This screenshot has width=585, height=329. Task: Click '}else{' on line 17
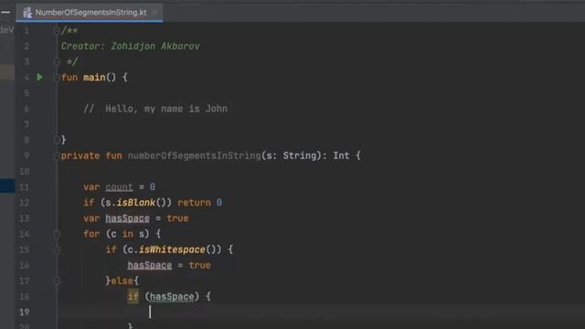pos(122,281)
